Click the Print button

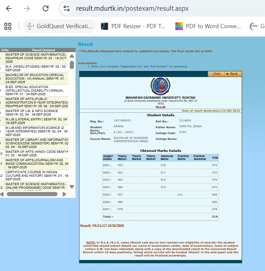[215, 74]
